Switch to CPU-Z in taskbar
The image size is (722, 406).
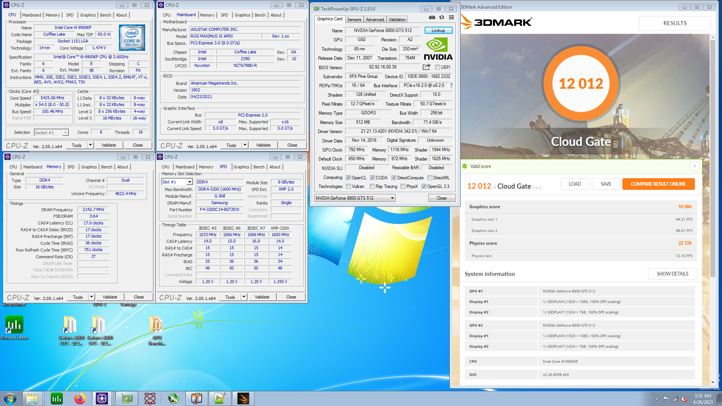pyautogui.click(x=102, y=398)
